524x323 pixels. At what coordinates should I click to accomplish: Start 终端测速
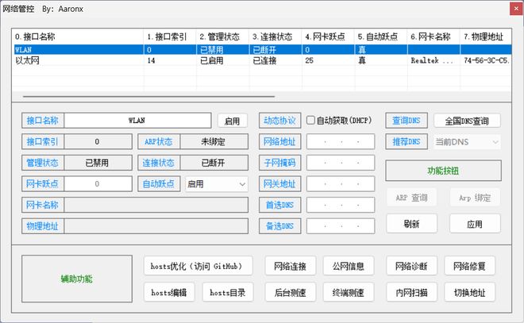pos(349,292)
